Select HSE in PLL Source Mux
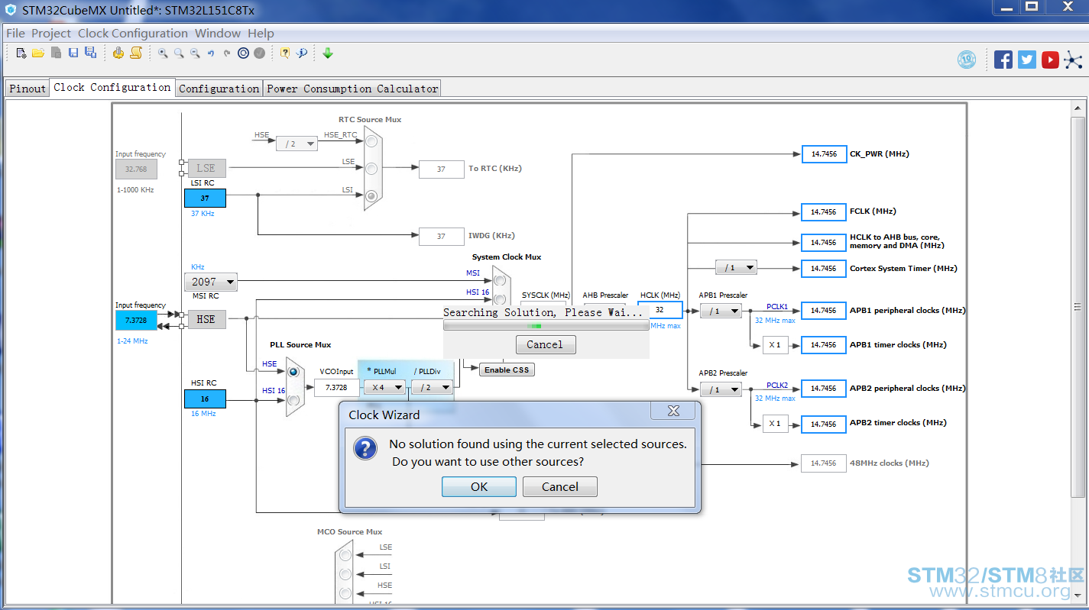 pyautogui.click(x=293, y=371)
